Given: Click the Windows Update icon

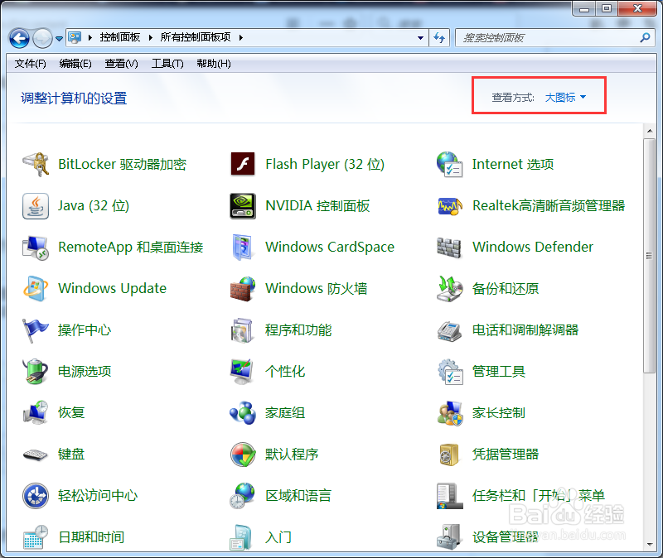Looking at the screenshot, I should coord(36,288).
